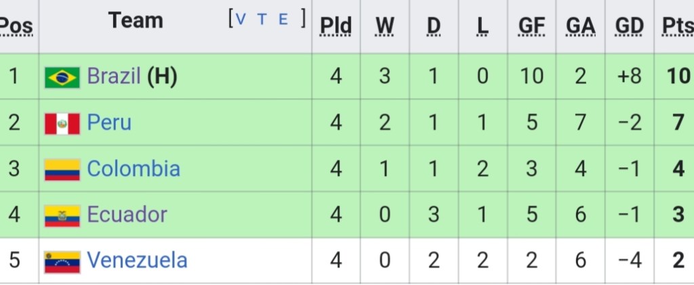
Task: Click the GA column header
Action: [580, 26]
